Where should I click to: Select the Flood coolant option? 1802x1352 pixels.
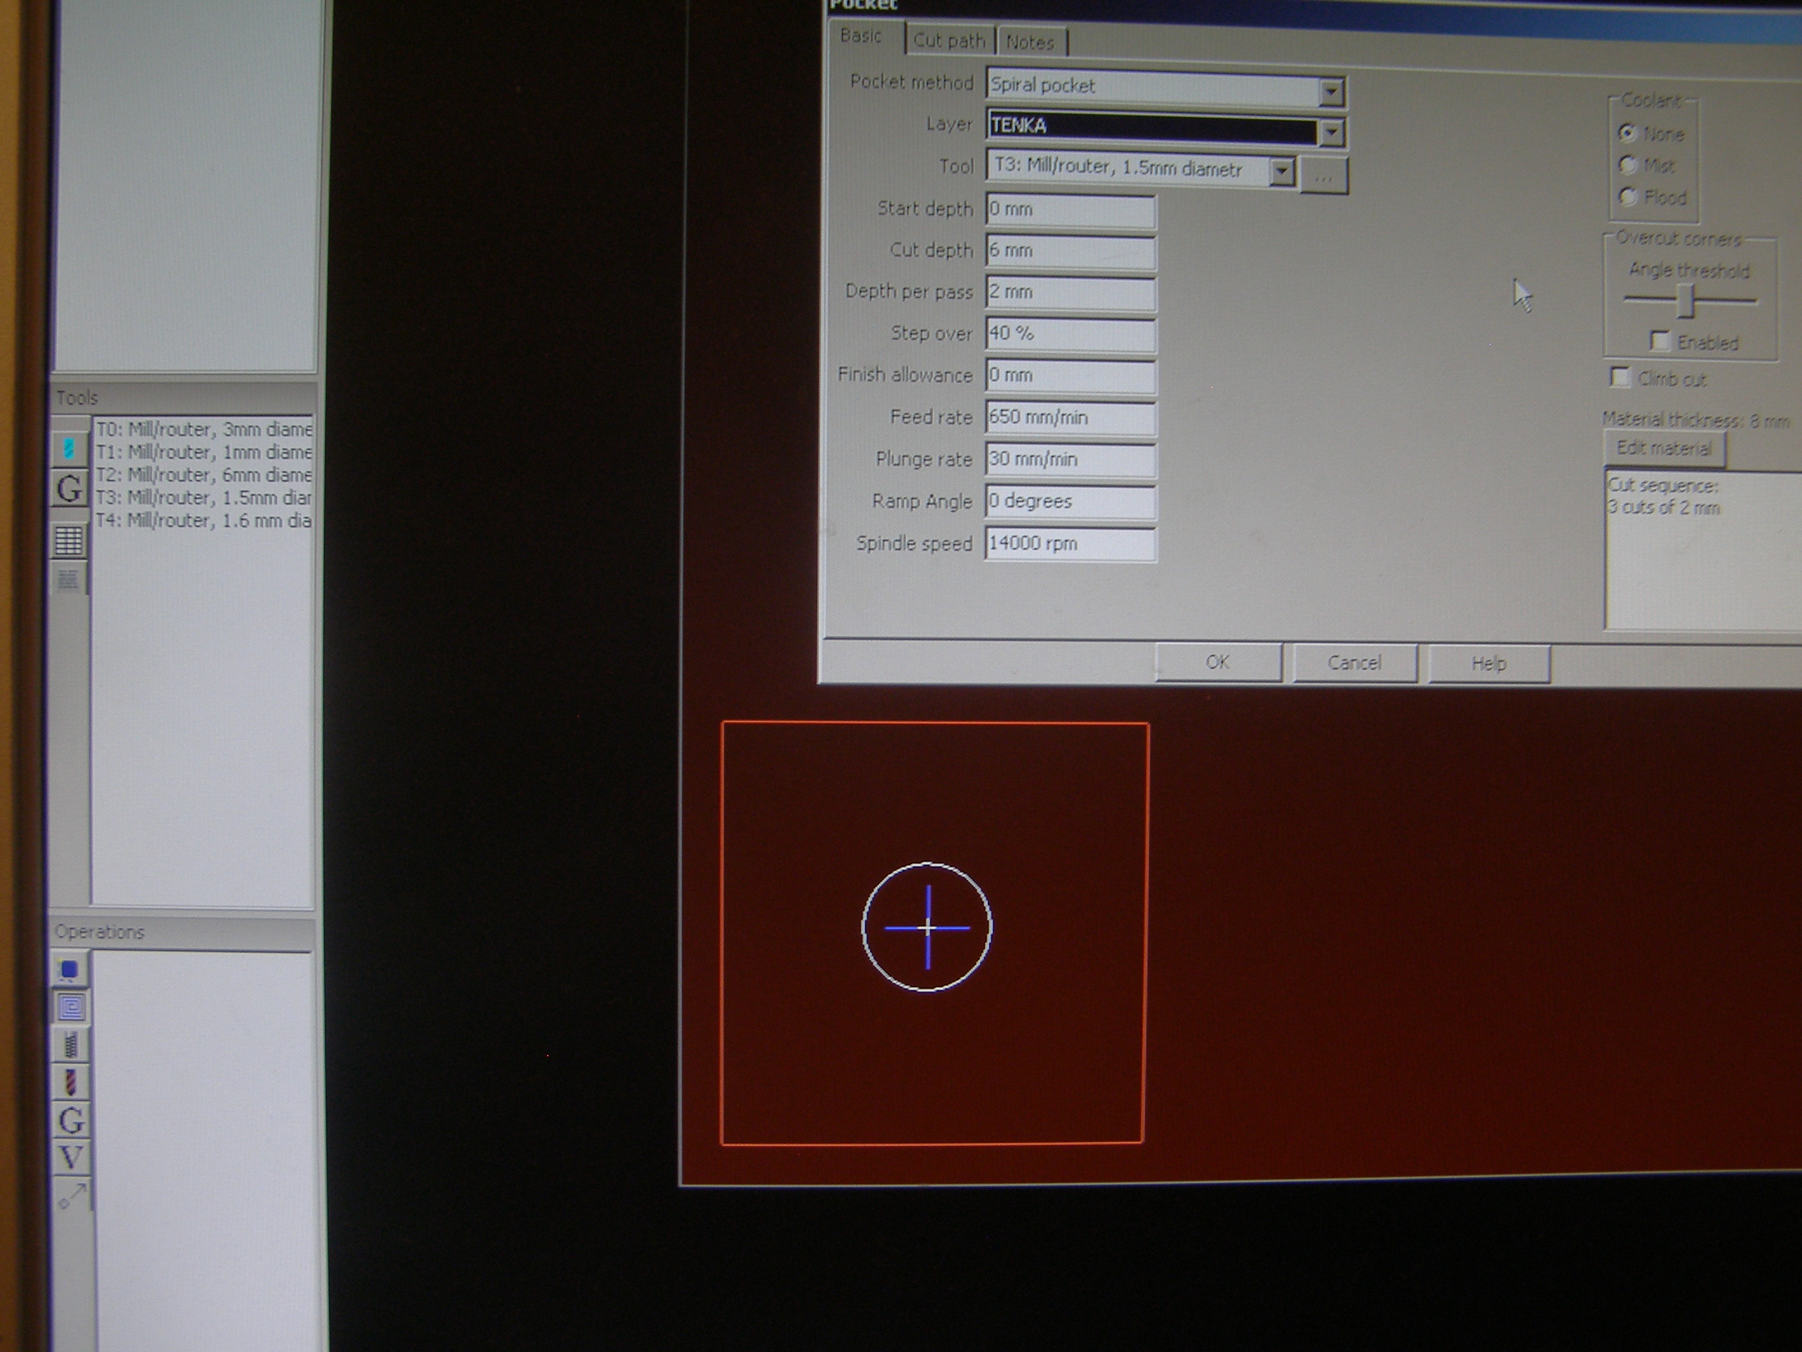pyautogui.click(x=1628, y=197)
